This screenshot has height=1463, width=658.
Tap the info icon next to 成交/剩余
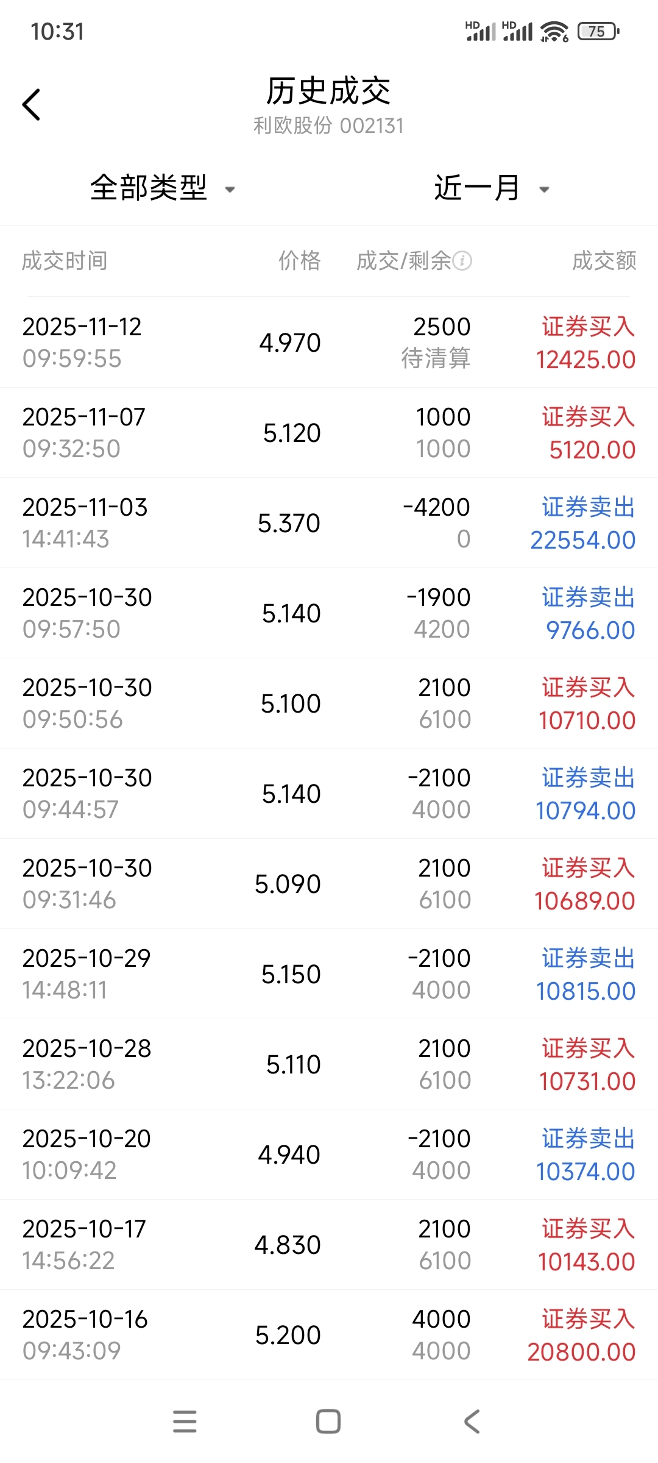click(x=462, y=261)
